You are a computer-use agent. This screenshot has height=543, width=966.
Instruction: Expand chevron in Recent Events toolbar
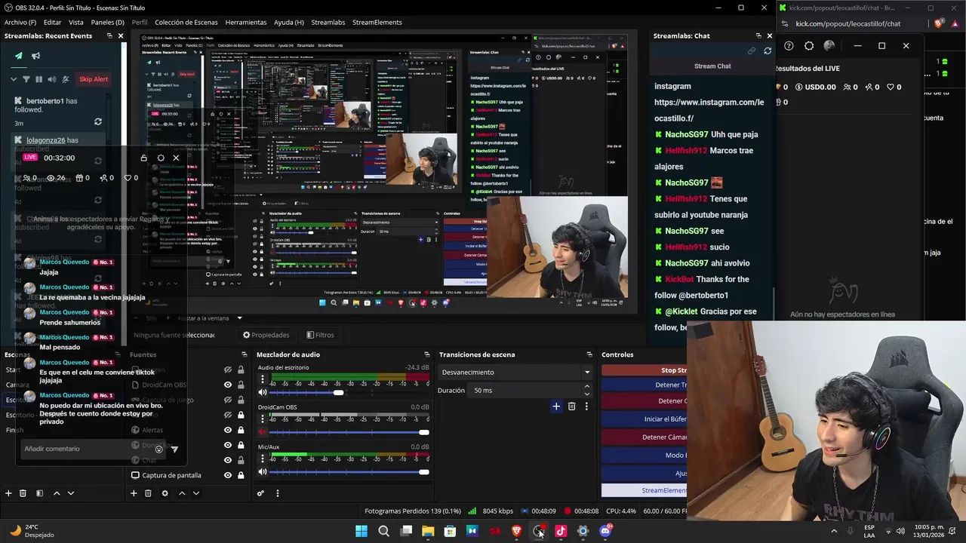(14, 79)
